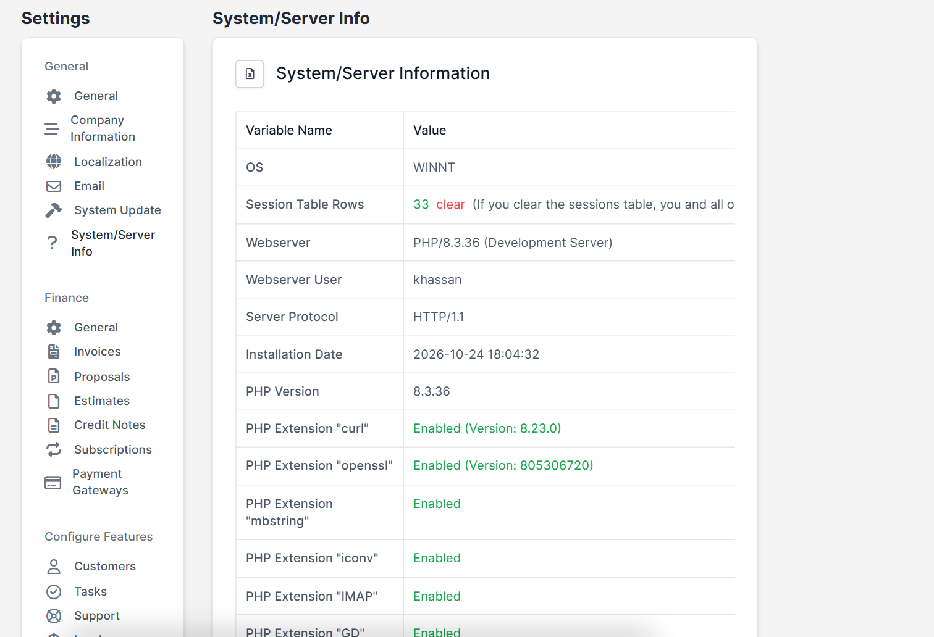
Task: Open Credit Notes settings
Action: click(x=110, y=425)
